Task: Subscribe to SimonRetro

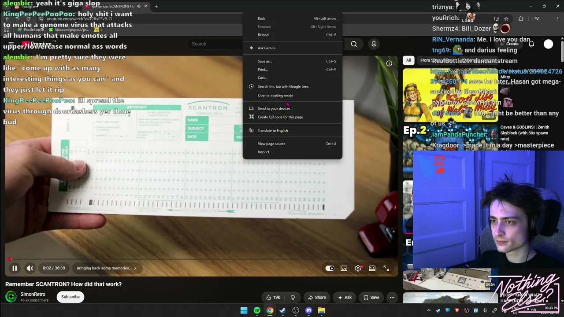Action: (70, 297)
